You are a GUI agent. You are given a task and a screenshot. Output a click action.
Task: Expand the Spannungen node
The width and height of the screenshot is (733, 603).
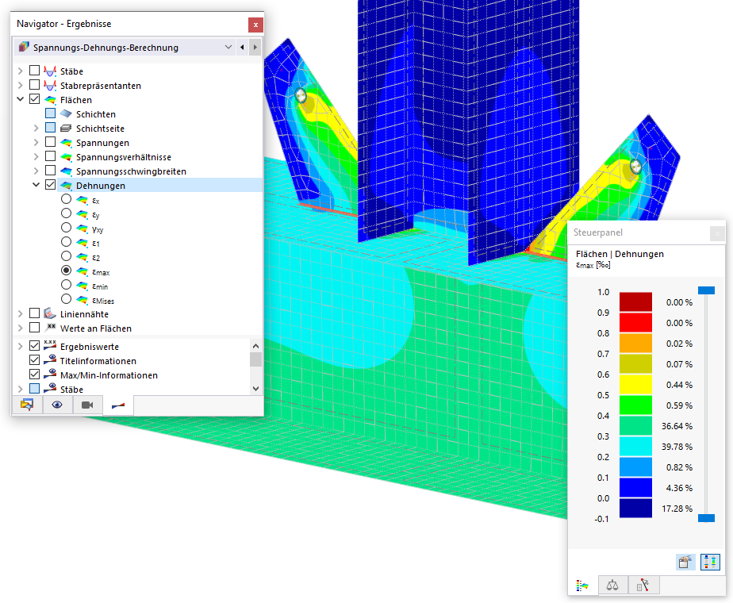coord(36,143)
